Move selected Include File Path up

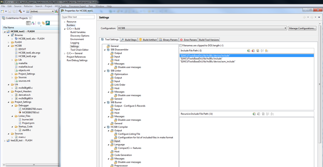262,51
